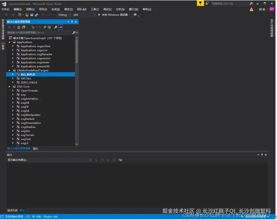
Task: Close the Solution Explorer panel
Action: point(76,22)
